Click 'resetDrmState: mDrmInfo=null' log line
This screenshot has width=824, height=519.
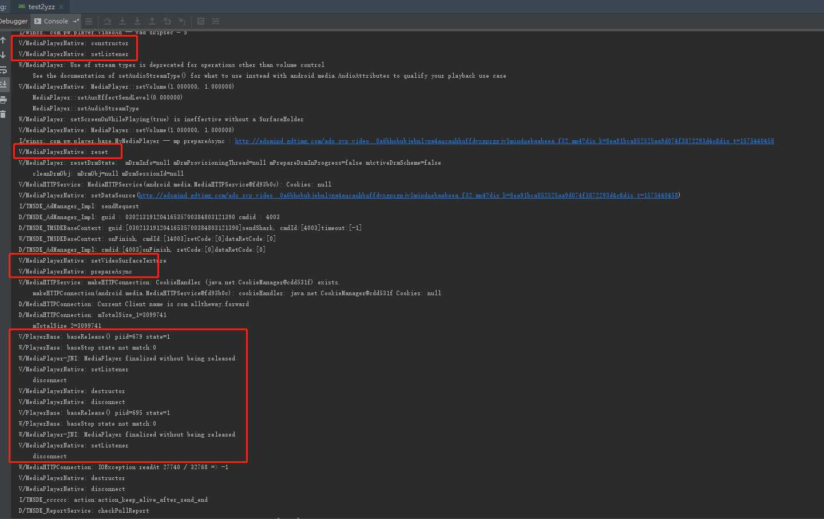coord(229,163)
